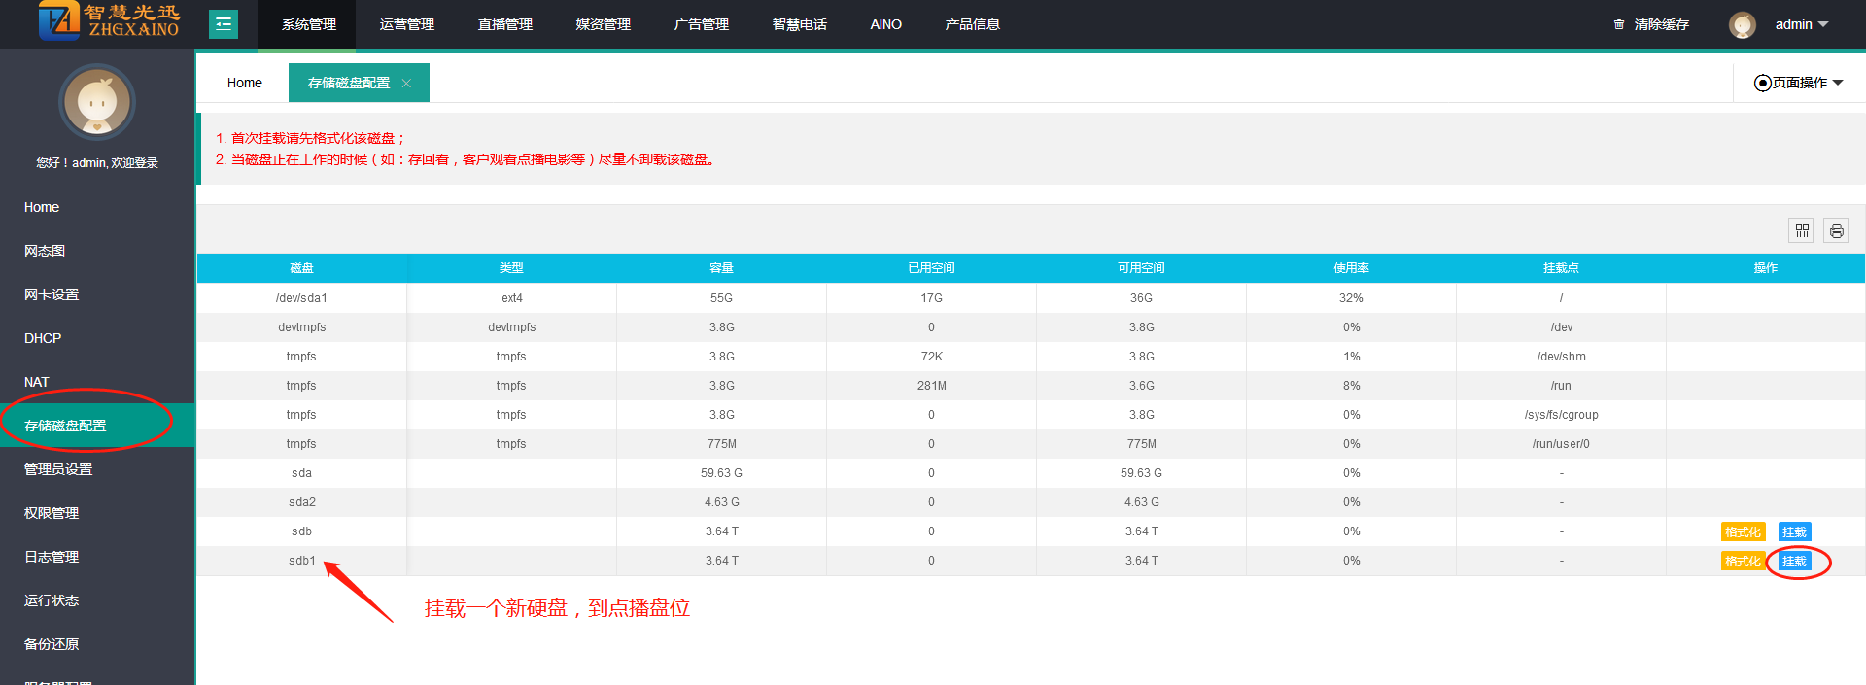Select 备份还原 in sidebar

click(x=52, y=644)
